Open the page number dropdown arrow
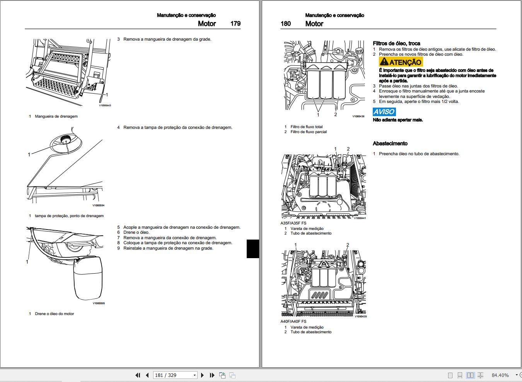Image resolution: width=522 pixels, height=382 pixels. (x=194, y=375)
